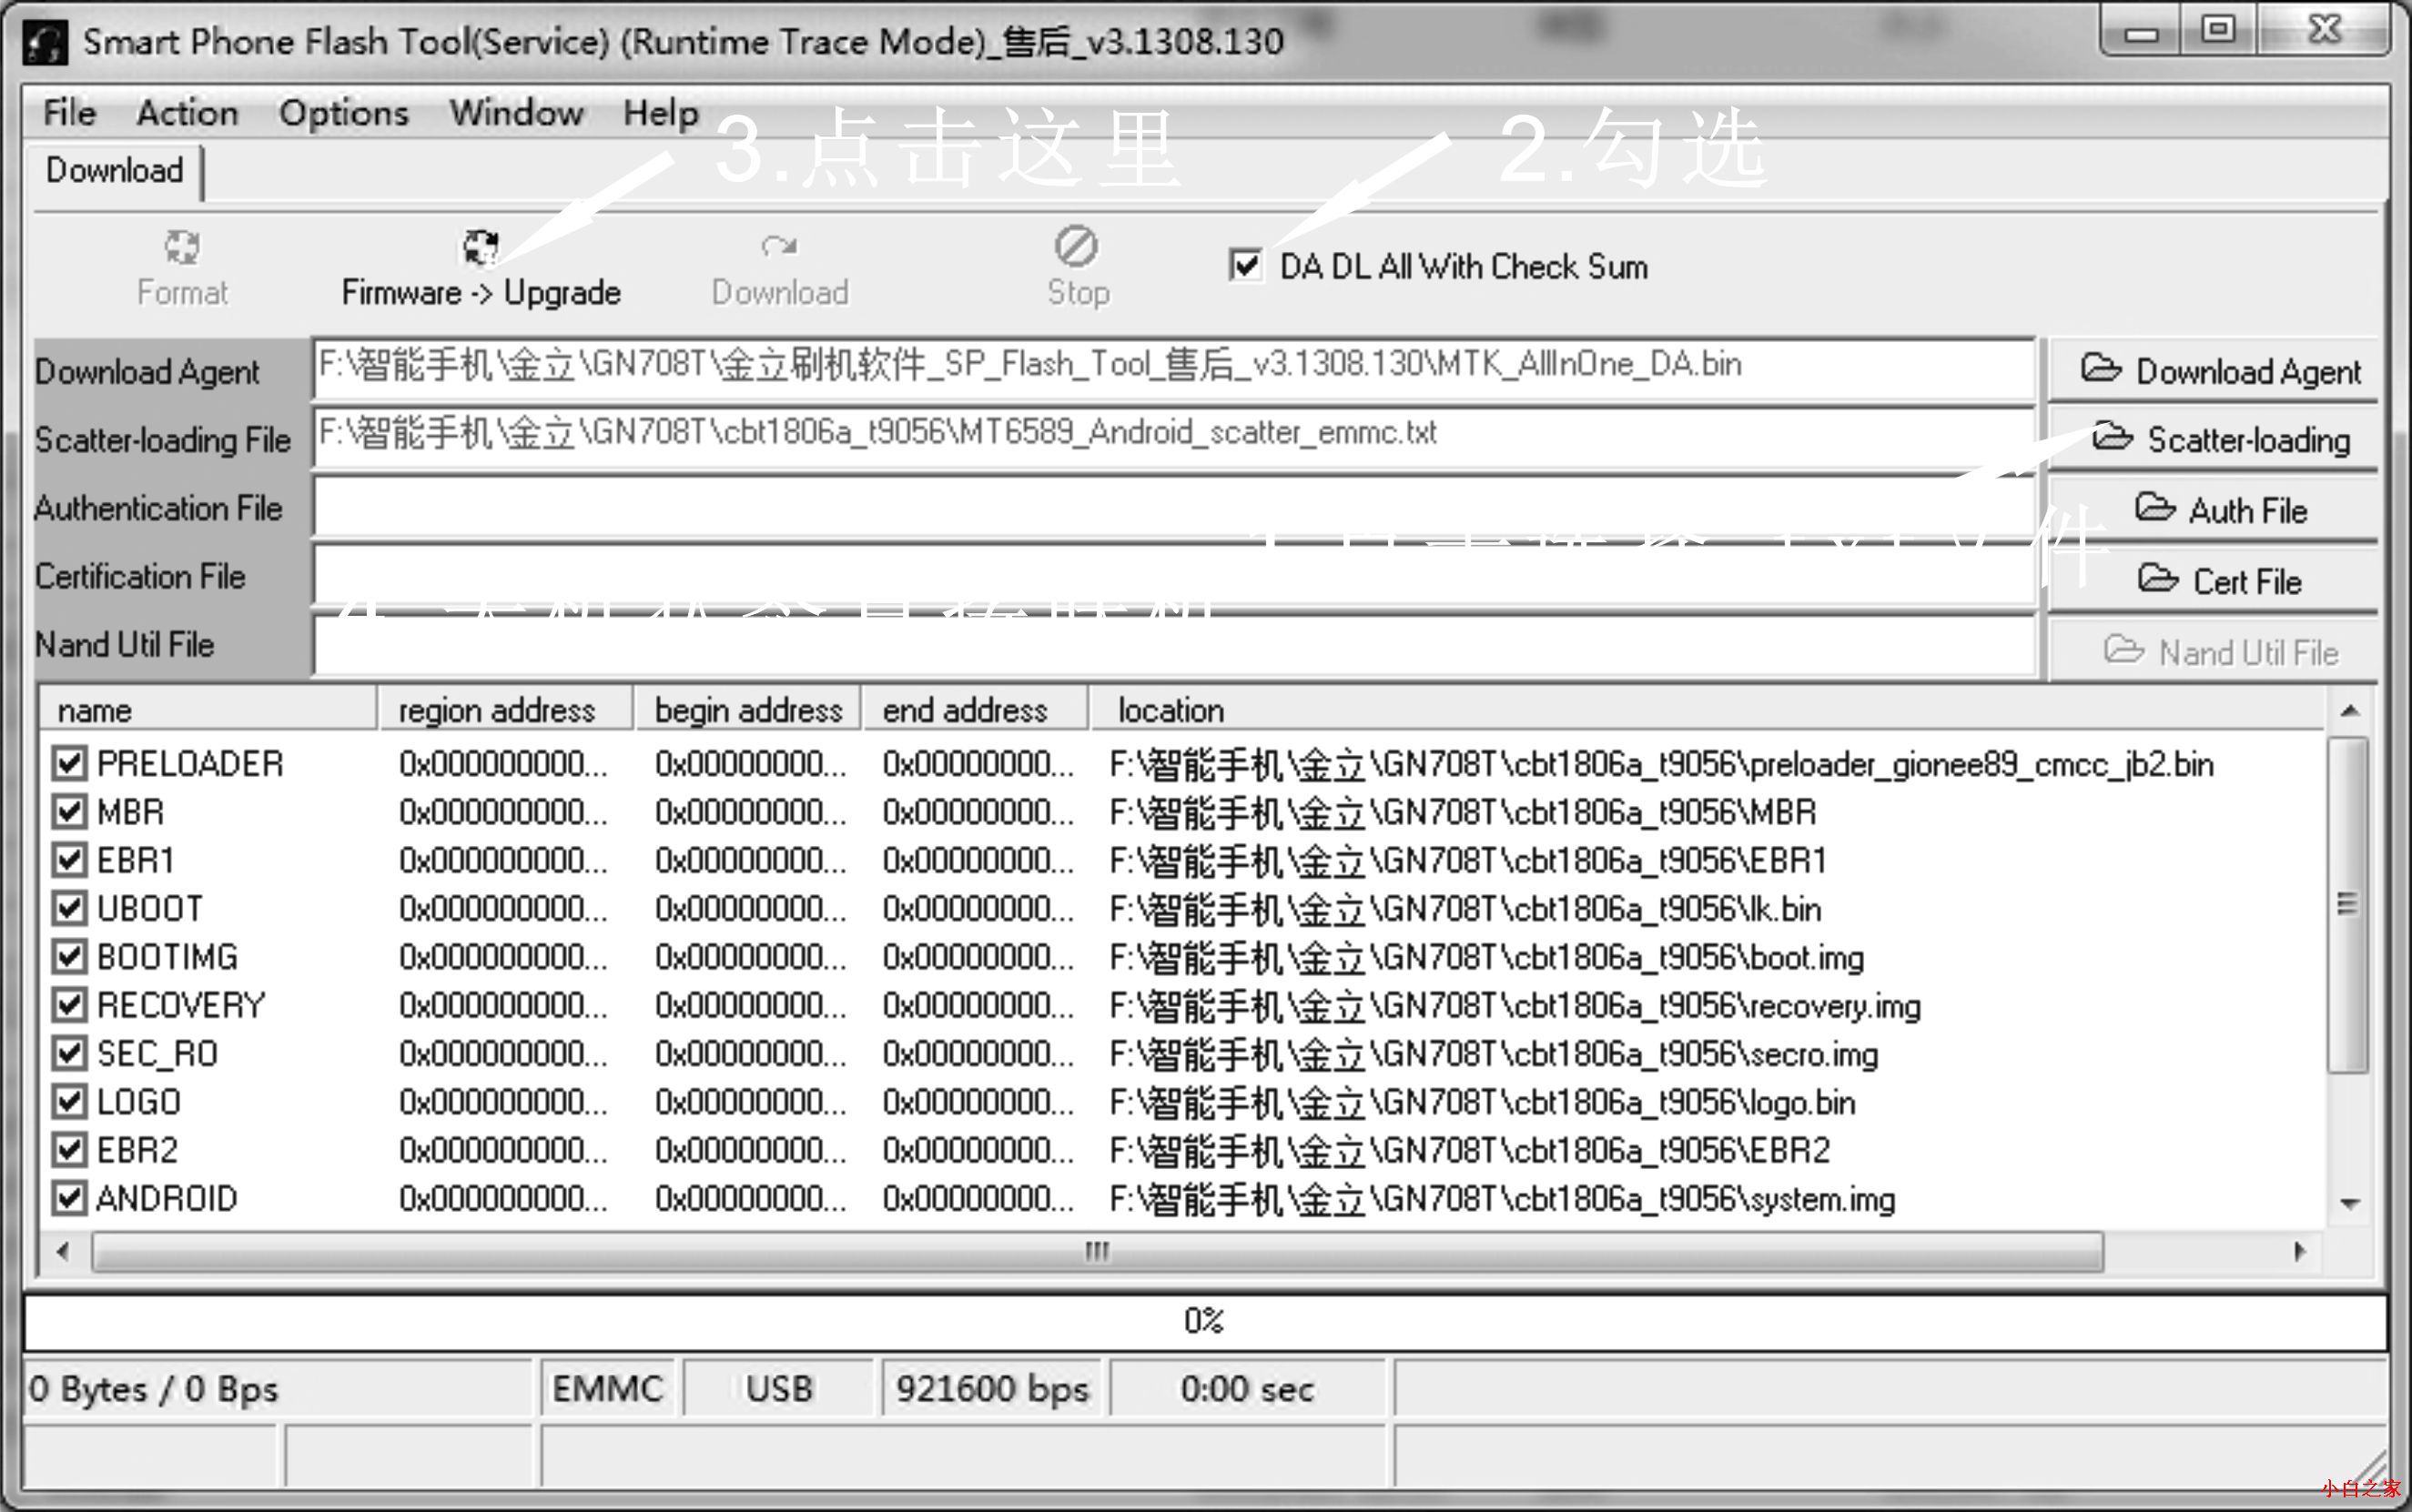Click the vertical scrollbar up arrow
The height and width of the screenshot is (1512, 2412).
(2350, 711)
